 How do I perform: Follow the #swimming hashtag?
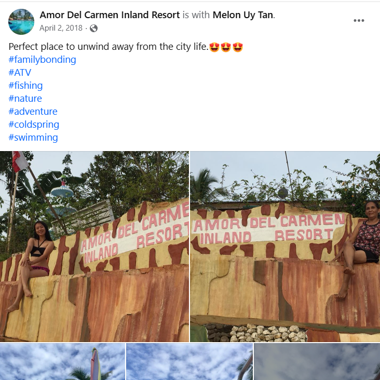point(33,138)
